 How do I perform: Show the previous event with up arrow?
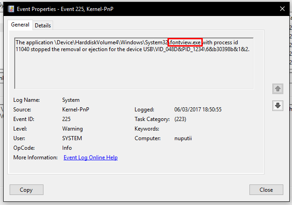tap(277, 89)
